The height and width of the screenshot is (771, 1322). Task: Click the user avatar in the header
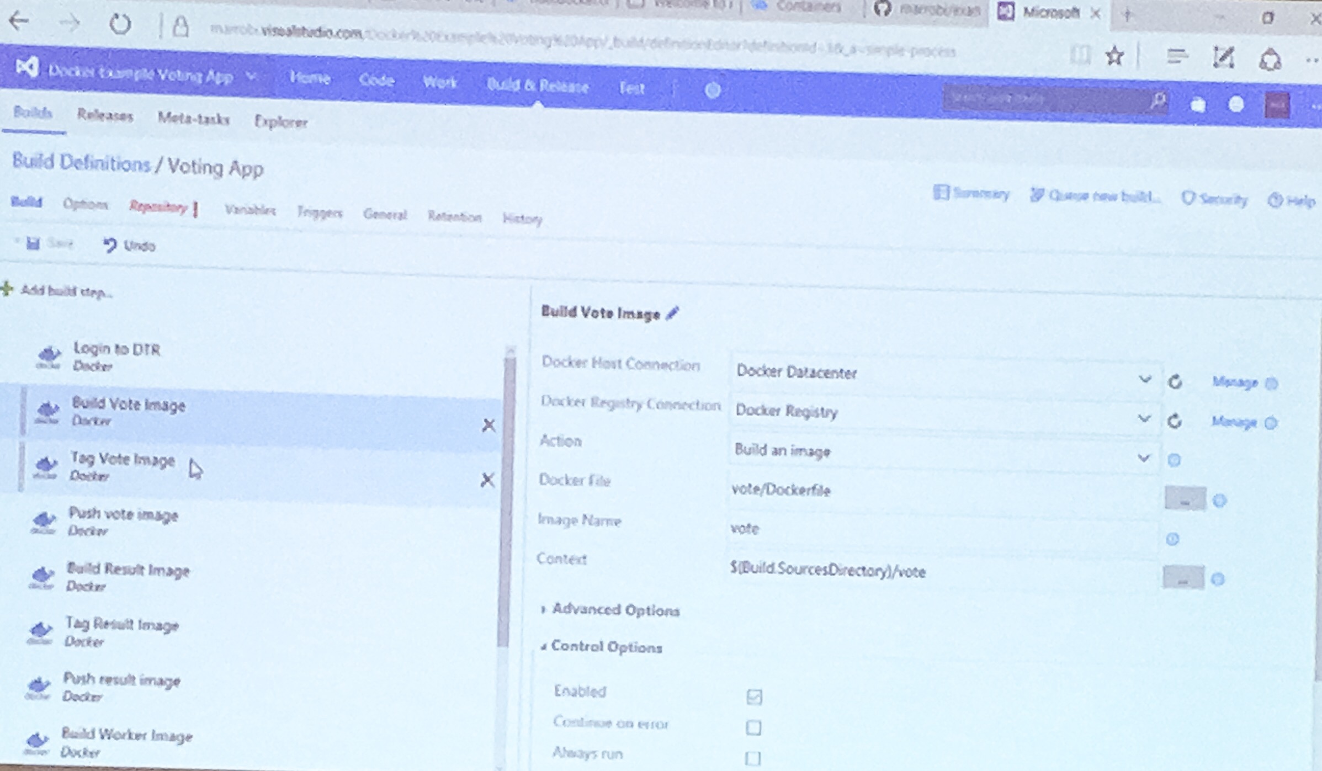[1277, 105]
